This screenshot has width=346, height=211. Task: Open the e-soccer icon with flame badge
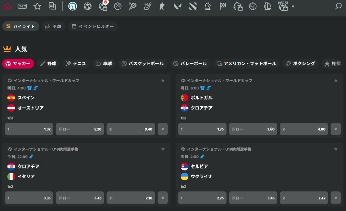click(103, 6)
